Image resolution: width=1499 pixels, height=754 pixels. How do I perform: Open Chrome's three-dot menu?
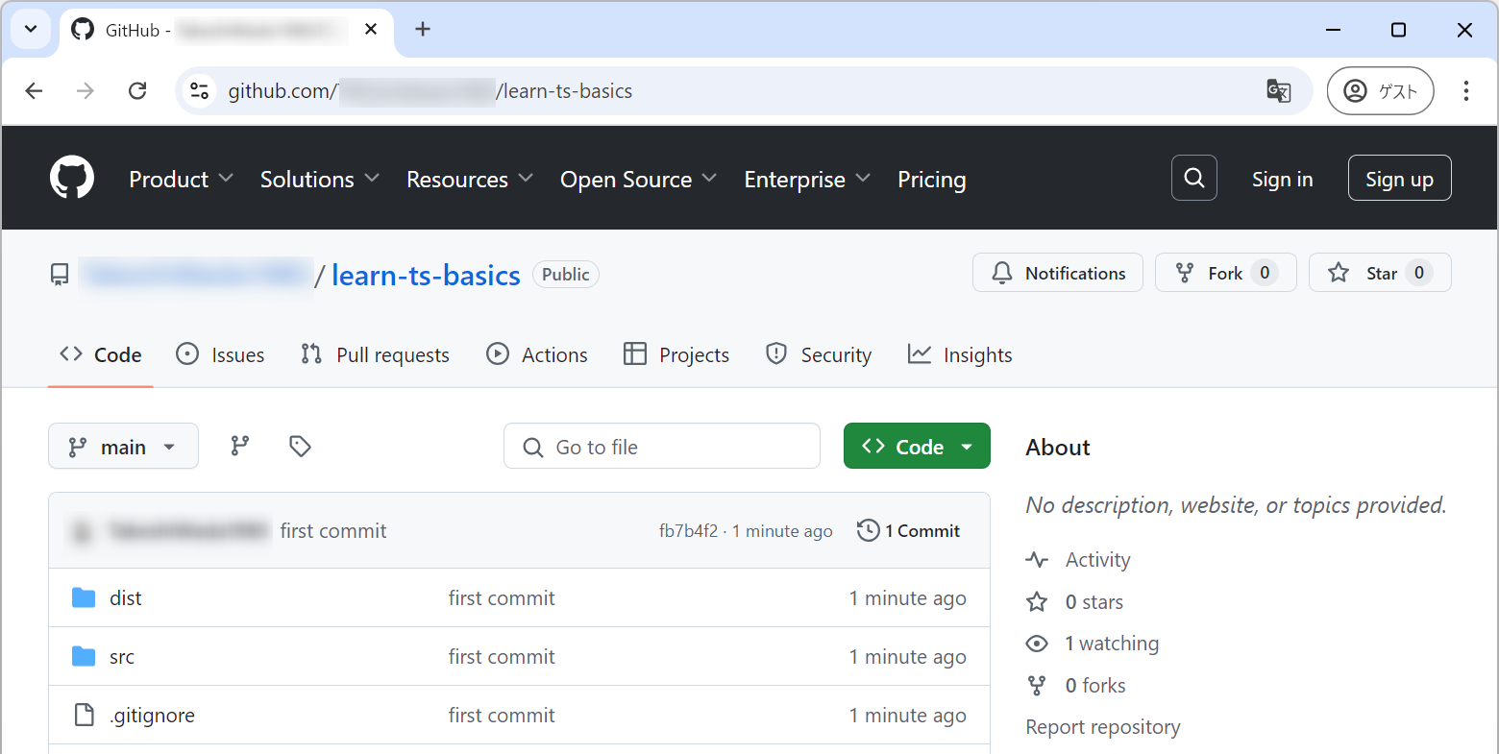[x=1465, y=91]
